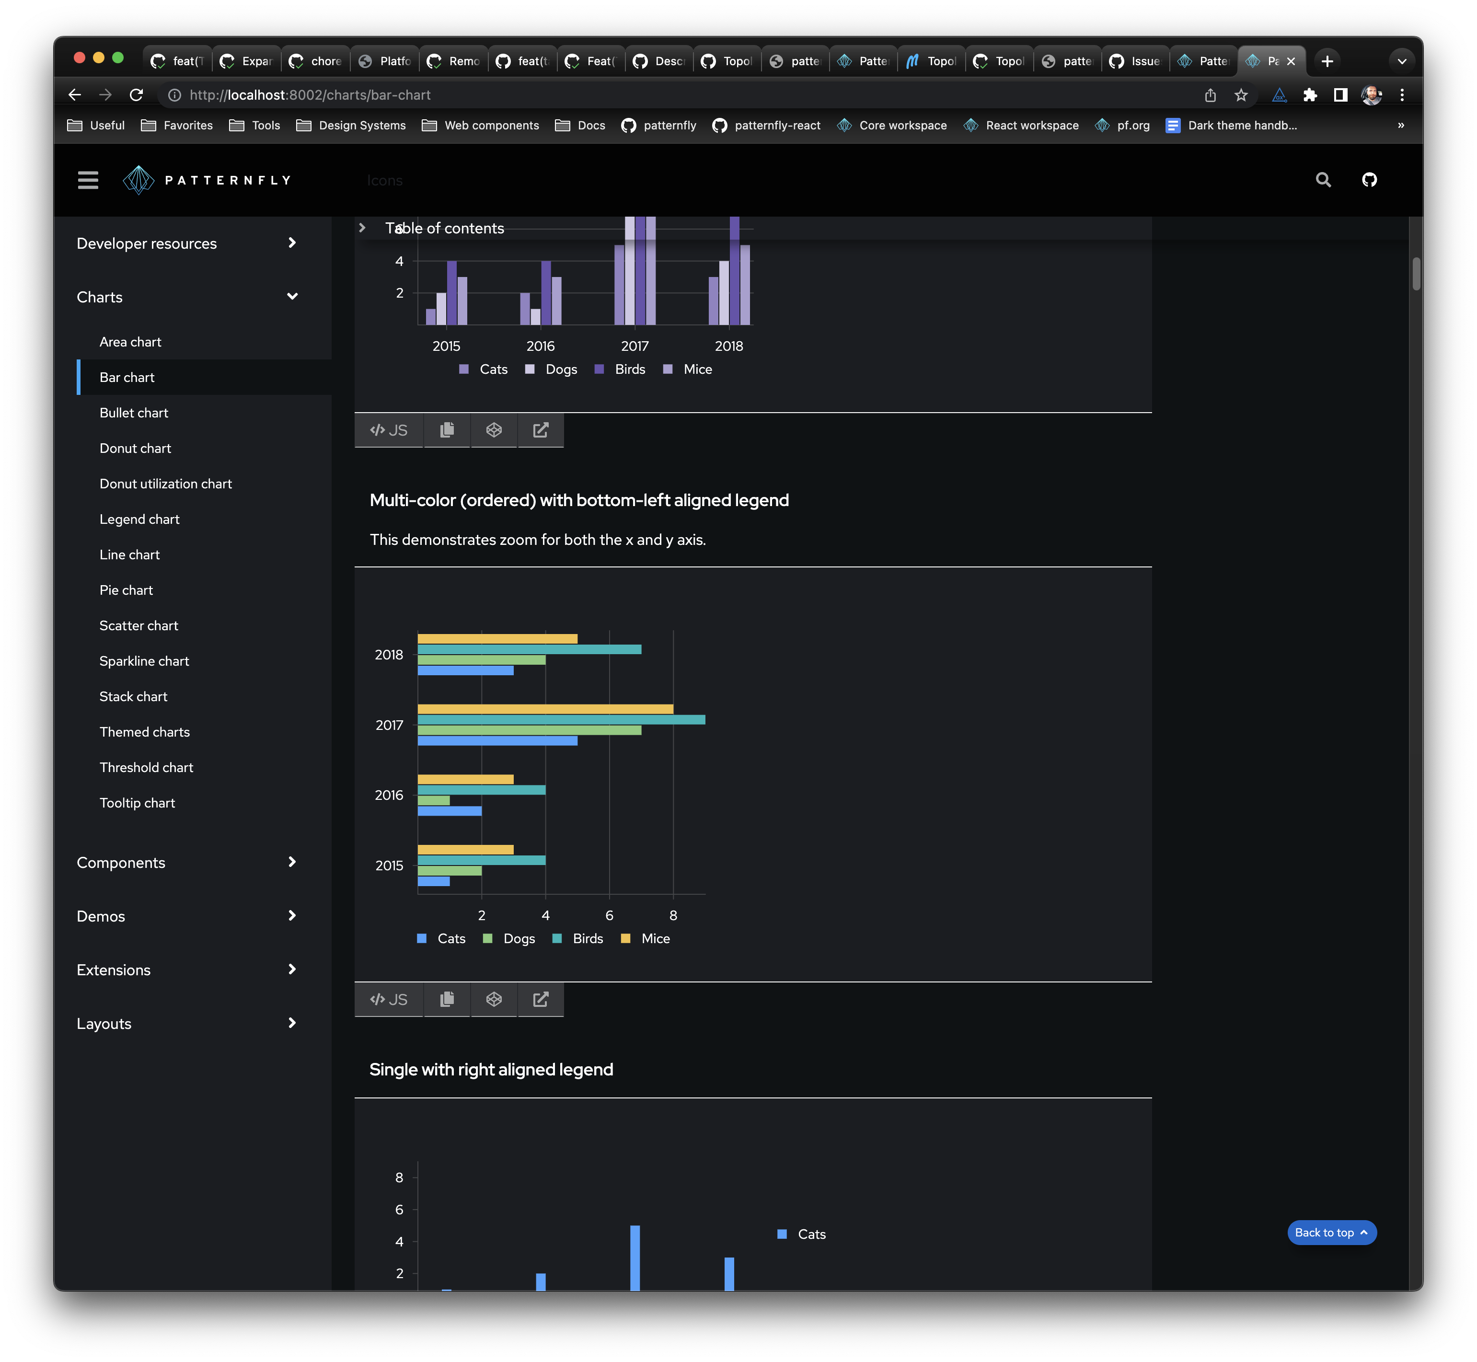Bookmark this page with the star icon

pyautogui.click(x=1240, y=95)
